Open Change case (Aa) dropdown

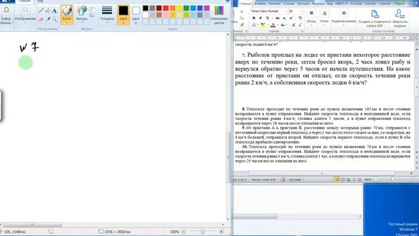[283, 25]
